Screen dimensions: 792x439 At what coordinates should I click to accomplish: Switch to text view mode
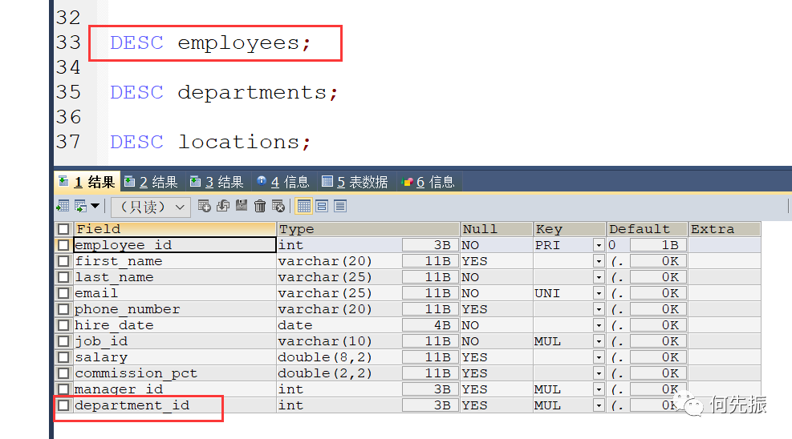pyautogui.click(x=340, y=206)
